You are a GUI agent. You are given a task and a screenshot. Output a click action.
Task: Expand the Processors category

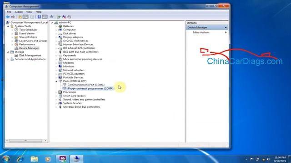pyautogui.click(x=56, y=92)
